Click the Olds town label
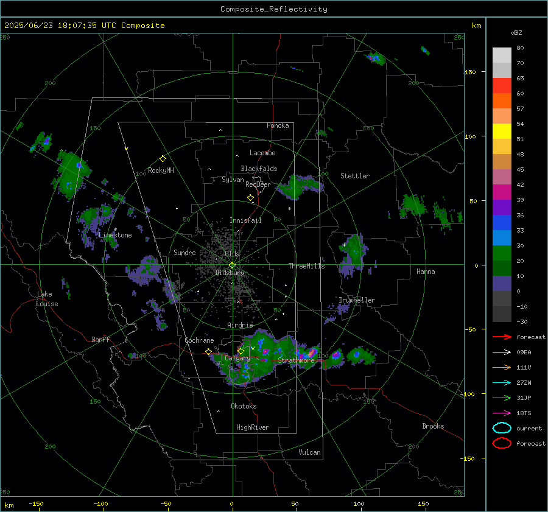The height and width of the screenshot is (512, 548). click(x=232, y=254)
